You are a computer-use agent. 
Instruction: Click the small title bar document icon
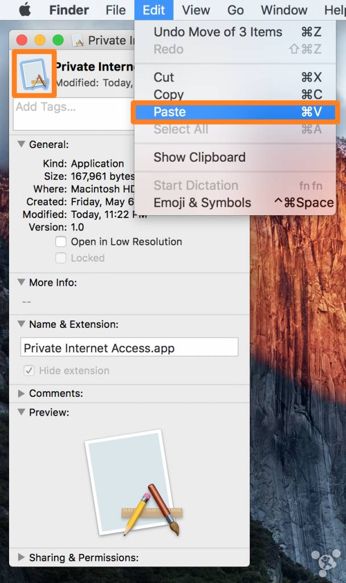tap(78, 40)
